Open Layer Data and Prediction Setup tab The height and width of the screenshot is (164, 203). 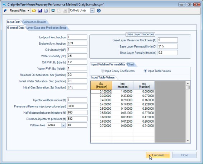(x=46, y=28)
